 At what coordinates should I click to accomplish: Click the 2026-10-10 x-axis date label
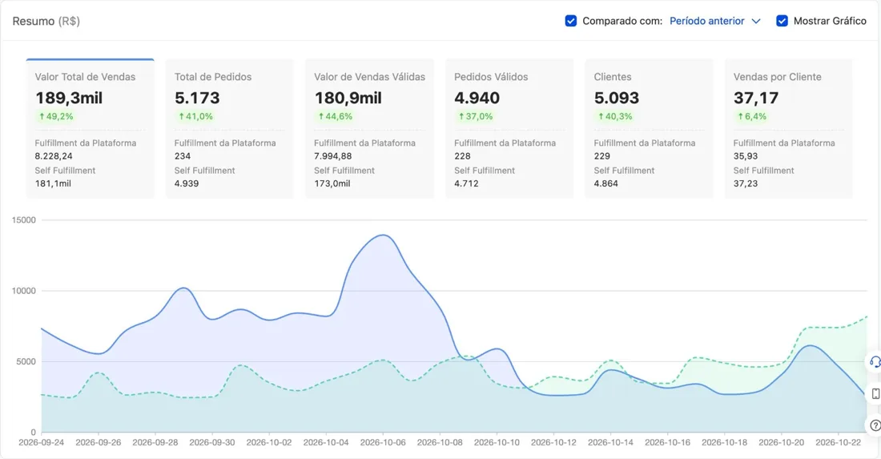(497, 443)
